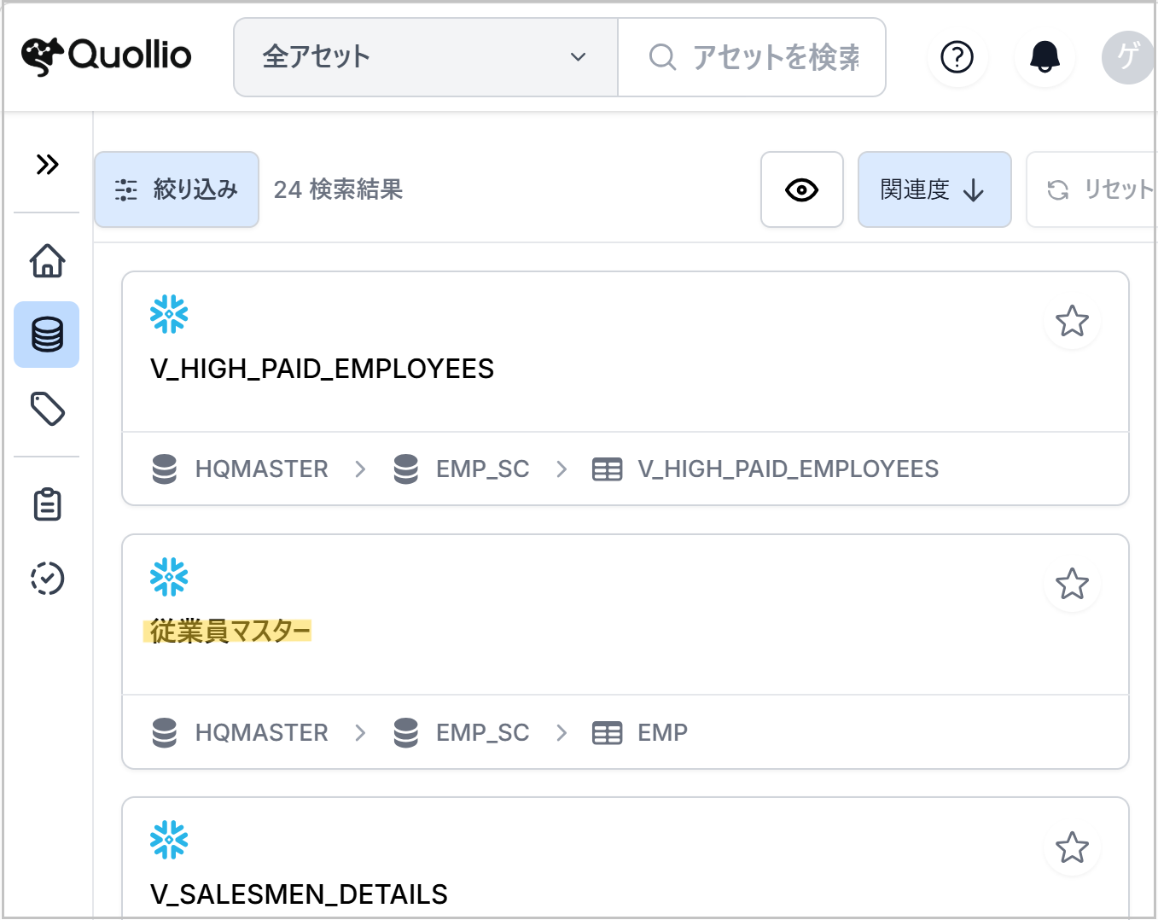Image resolution: width=1158 pixels, height=920 pixels.
Task: Change sort order with 関連度 button
Action: pyautogui.click(x=934, y=189)
